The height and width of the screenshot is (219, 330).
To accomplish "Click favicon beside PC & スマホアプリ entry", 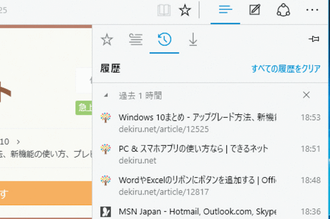I will (x=106, y=149).
